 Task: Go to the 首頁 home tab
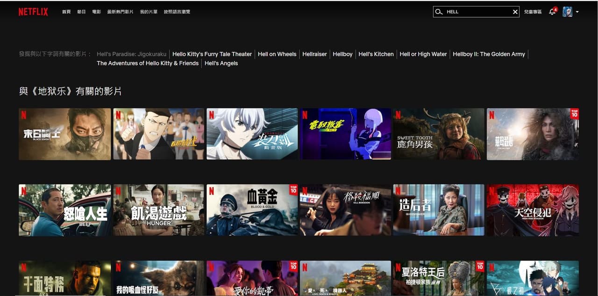(66, 12)
